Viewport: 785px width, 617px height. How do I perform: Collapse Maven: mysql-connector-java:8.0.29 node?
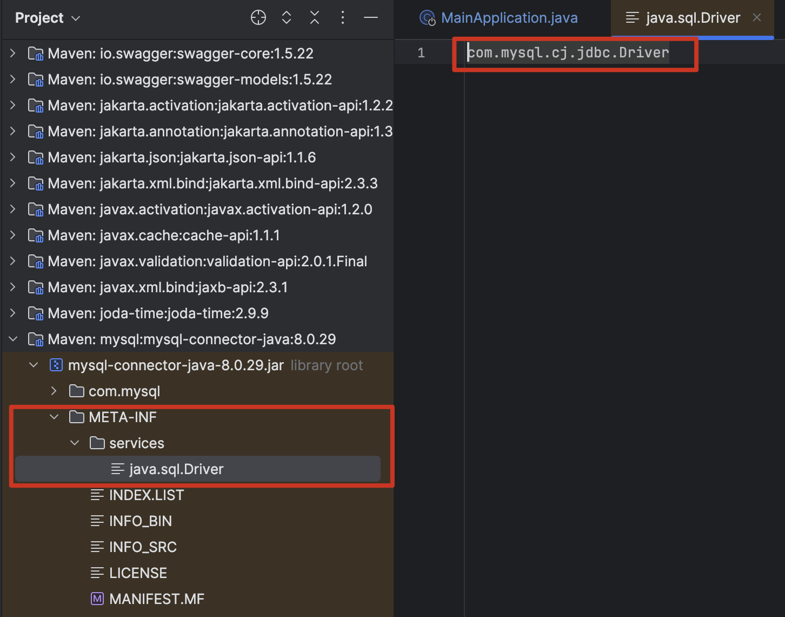pyautogui.click(x=13, y=339)
